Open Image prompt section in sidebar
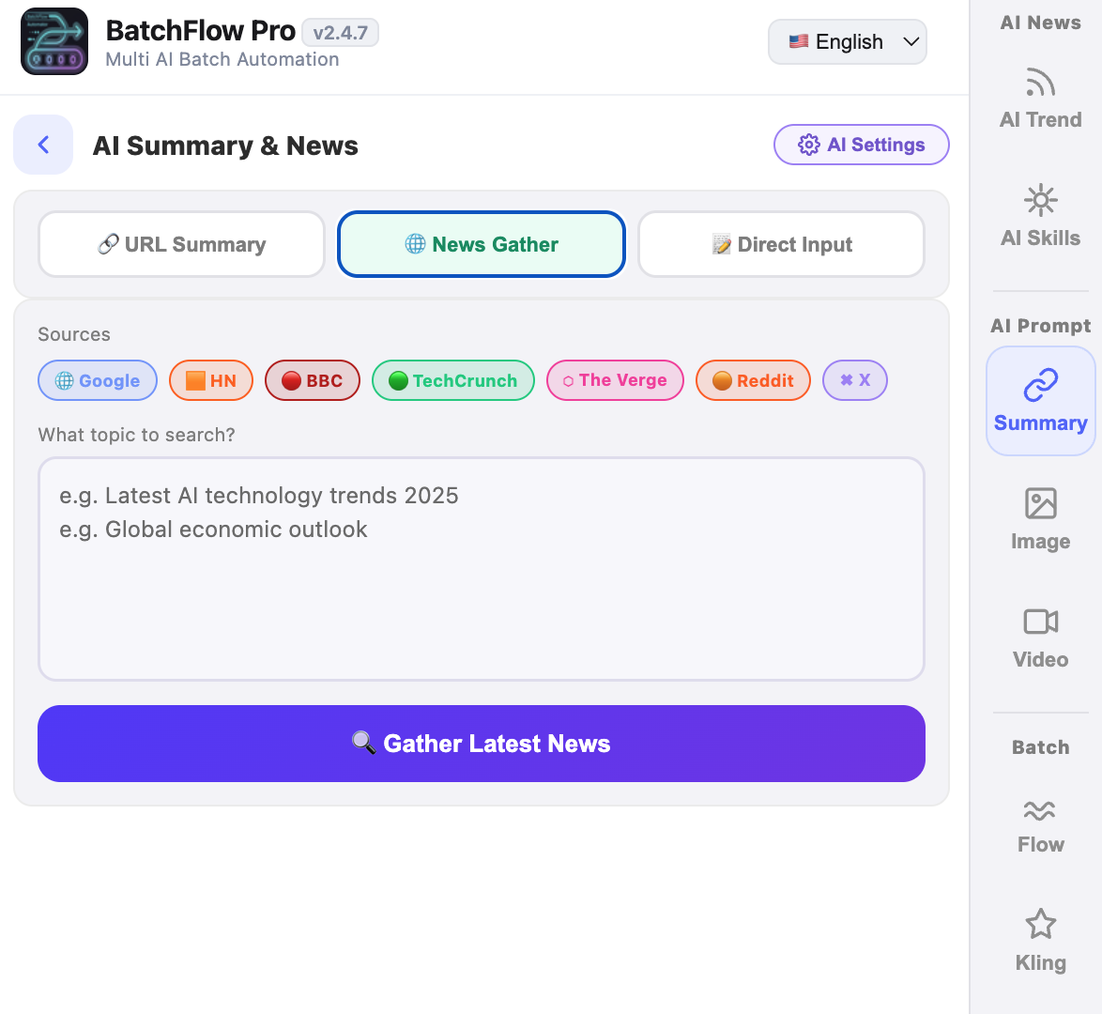The height and width of the screenshot is (1014, 1102). pyautogui.click(x=1040, y=519)
